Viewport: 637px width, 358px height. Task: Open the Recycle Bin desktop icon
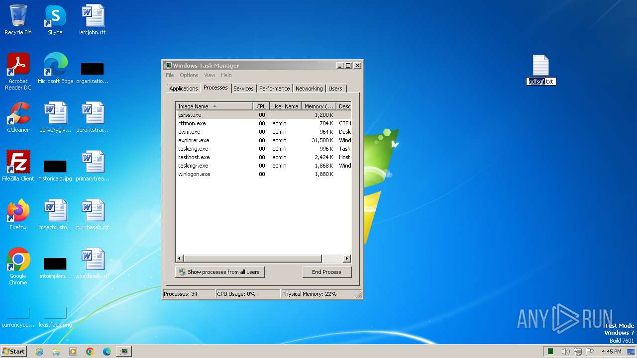click(x=18, y=20)
